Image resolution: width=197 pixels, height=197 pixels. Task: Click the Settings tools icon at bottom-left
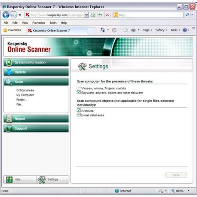tap(42, 180)
